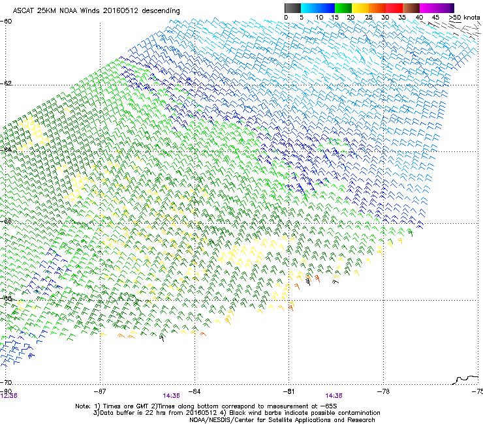
Task: Click the 14:36 time stamp near -84
Action: (171, 396)
